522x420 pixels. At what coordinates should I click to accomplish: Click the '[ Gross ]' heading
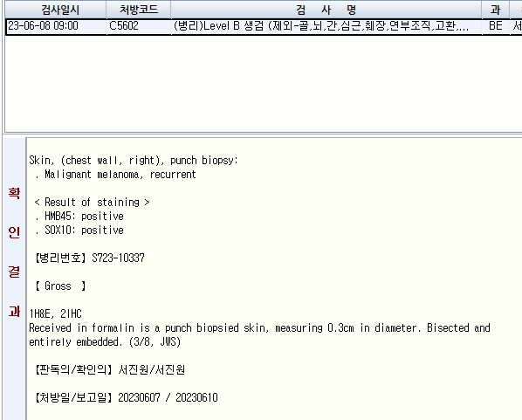[60, 286]
